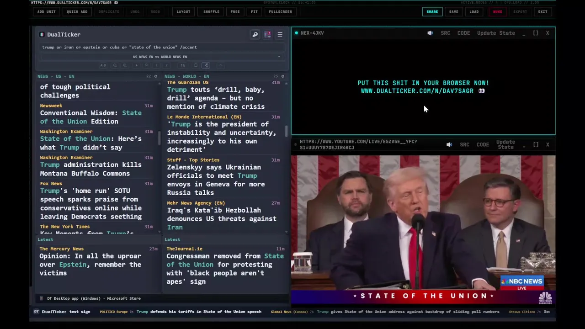The width and height of the screenshot is (585, 329).
Task: Click the next arrow in ticker controls
Action: click(x=166, y=65)
